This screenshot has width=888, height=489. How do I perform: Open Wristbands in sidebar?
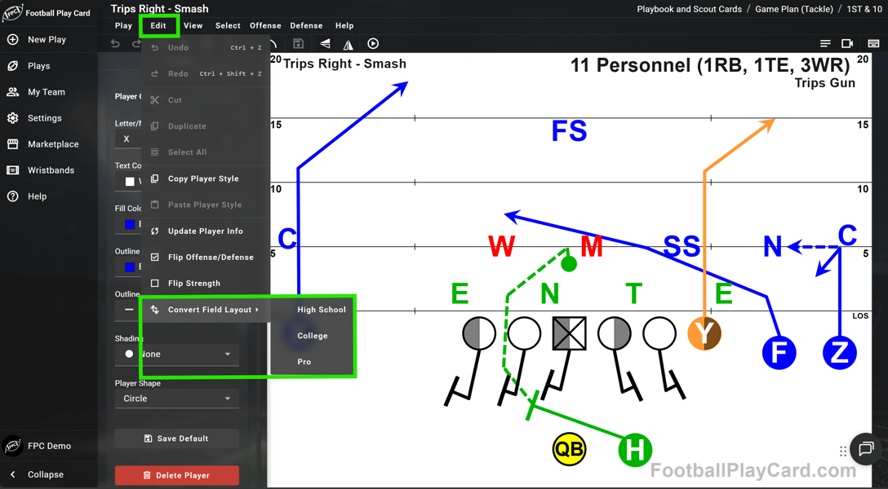click(x=47, y=170)
